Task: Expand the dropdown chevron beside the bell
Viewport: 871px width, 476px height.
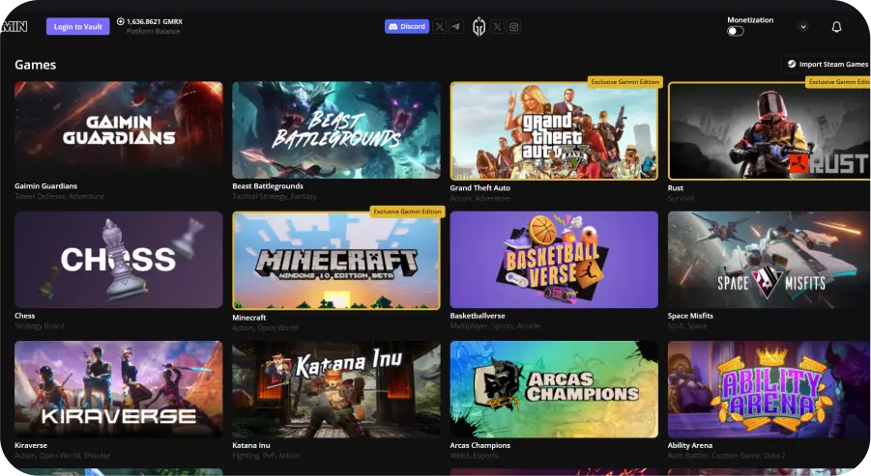Action: click(x=802, y=27)
